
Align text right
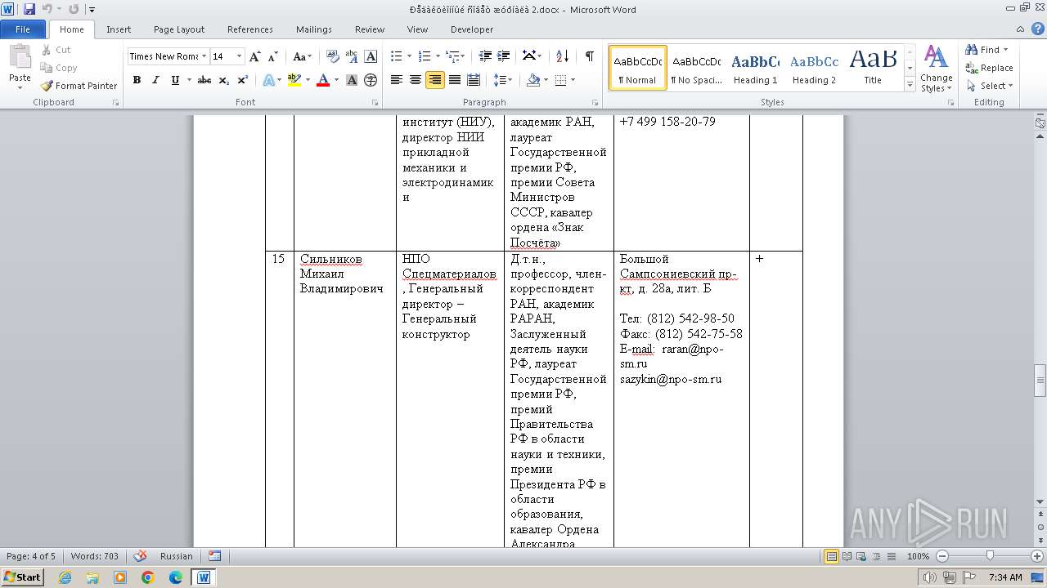click(x=434, y=80)
